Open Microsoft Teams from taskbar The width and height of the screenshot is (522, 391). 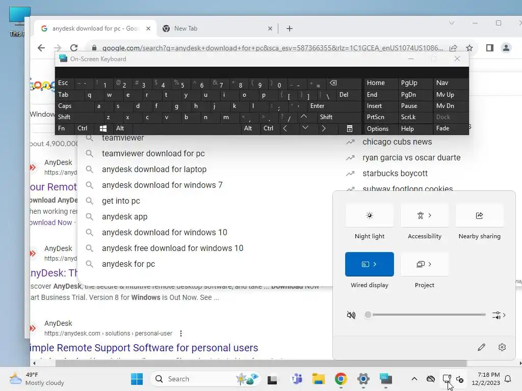296,379
